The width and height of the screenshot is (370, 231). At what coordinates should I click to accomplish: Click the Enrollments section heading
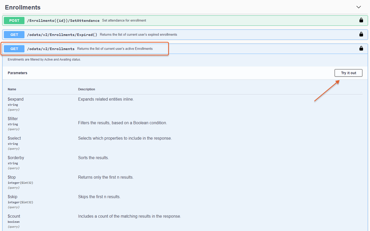coord(23,7)
